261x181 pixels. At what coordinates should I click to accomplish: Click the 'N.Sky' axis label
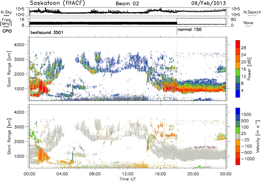coord(6,12)
